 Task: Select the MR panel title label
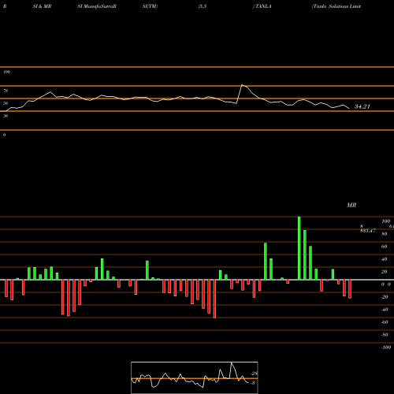[351, 205]
